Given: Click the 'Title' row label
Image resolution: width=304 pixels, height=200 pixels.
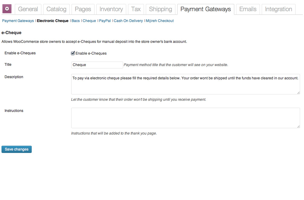Looking at the screenshot, I should pyautogui.click(x=8, y=65).
